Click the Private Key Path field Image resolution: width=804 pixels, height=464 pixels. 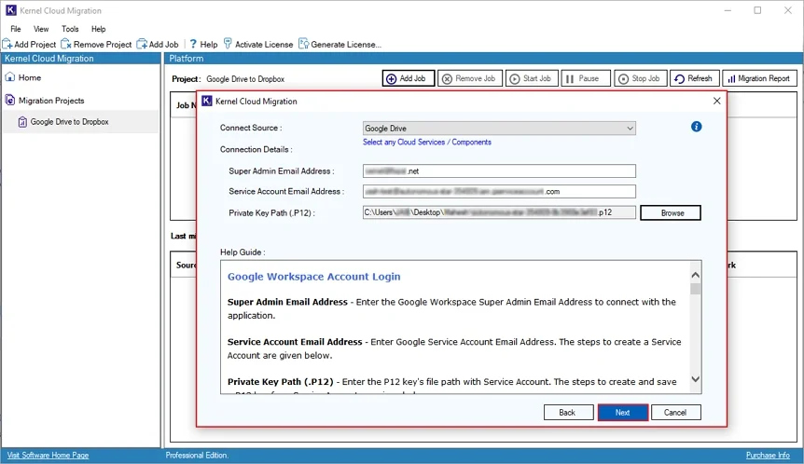499,212
